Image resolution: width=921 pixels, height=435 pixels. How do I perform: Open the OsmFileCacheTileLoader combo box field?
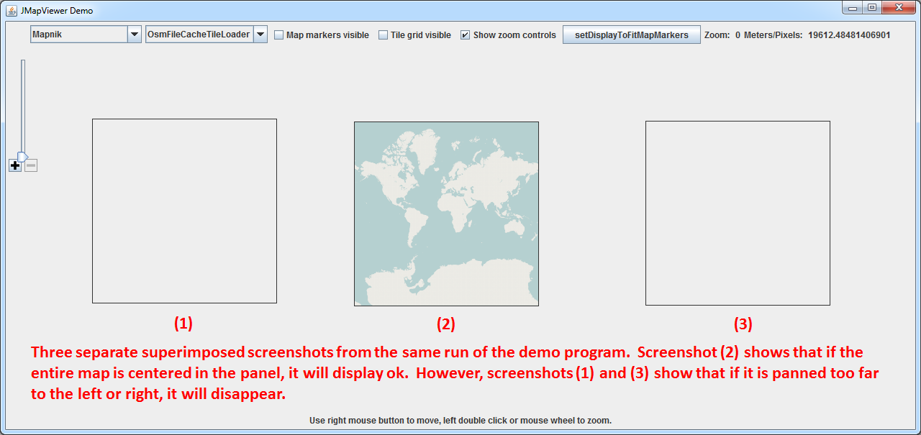199,35
